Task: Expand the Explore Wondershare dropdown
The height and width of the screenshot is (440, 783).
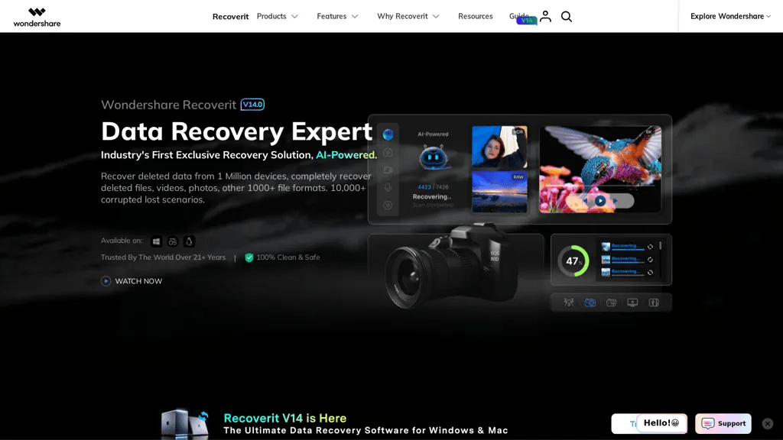Action: (x=730, y=17)
